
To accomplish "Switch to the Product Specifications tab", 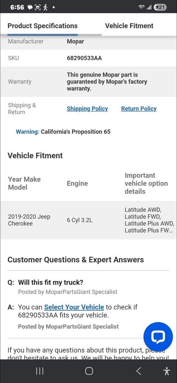I will (43, 26).
